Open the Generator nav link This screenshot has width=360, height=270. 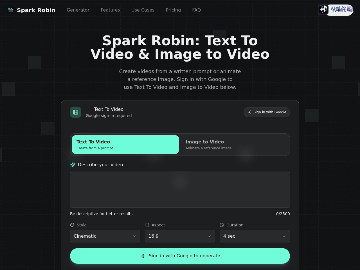(x=78, y=10)
